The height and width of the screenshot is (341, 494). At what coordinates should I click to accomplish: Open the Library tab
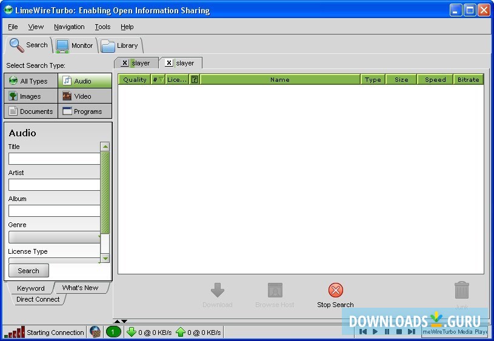point(121,45)
